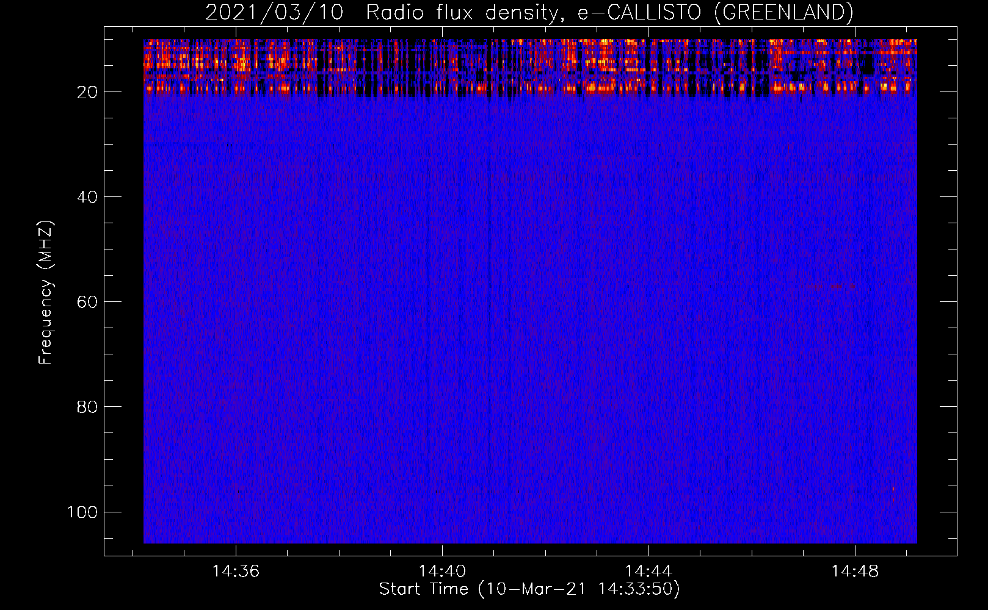Click the plot title '2021/03/10 Radio flux density'
The image size is (988, 610).
[x=529, y=12]
